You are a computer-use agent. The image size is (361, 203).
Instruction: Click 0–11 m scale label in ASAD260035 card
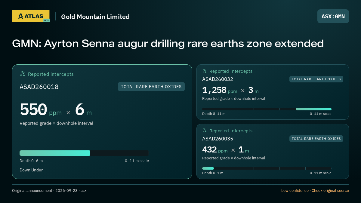321,173
